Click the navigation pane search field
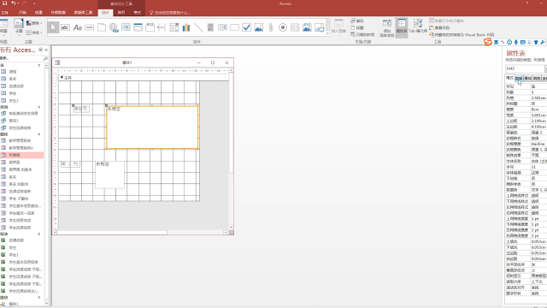 point(21,58)
